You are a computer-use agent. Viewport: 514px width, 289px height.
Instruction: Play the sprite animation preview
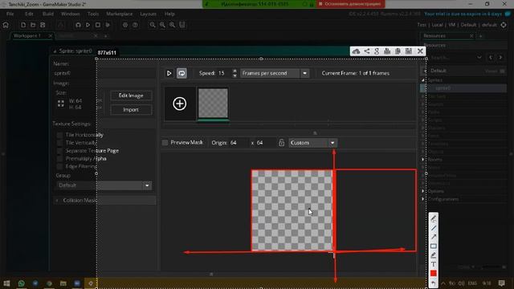169,73
